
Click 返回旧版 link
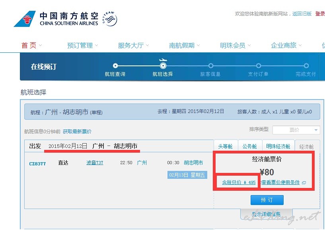pos(302,14)
